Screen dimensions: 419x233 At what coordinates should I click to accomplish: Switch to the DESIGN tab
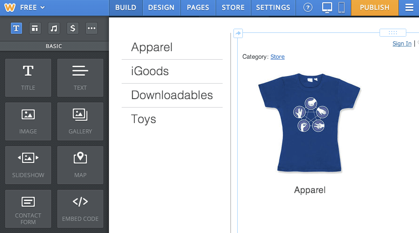pyautogui.click(x=161, y=8)
